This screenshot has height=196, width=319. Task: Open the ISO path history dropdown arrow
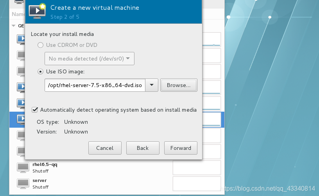152,85
